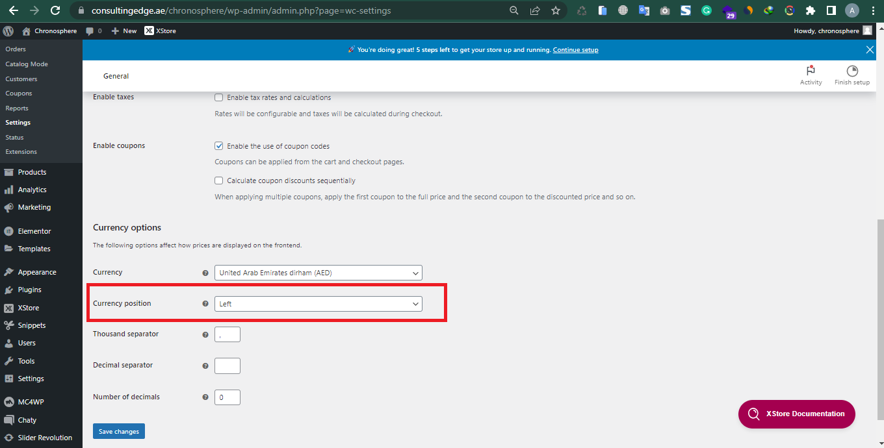
Task: Click the help icon next to Currency
Action: point(205,273)
